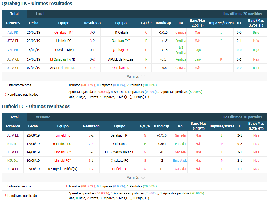
Task: Open the Kesla FK(N) team link
Action: [65, 50]
